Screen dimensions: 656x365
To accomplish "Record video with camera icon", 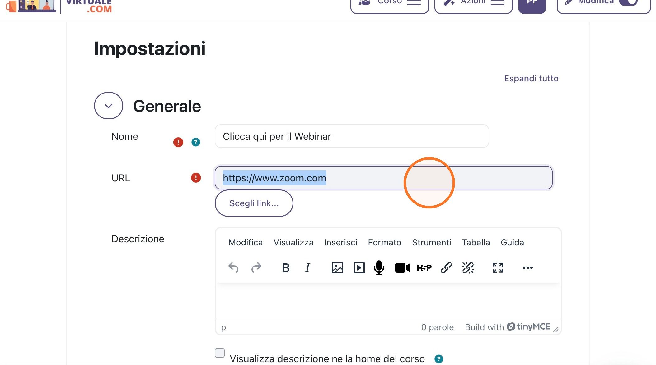I will pos(402,268).
